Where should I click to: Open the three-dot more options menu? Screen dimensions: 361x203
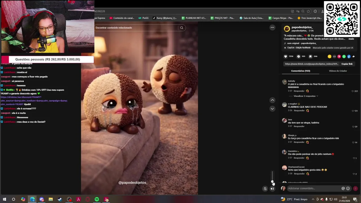[272, 27]
